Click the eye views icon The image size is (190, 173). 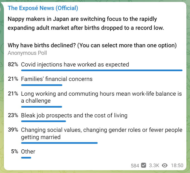coord(165,165)
